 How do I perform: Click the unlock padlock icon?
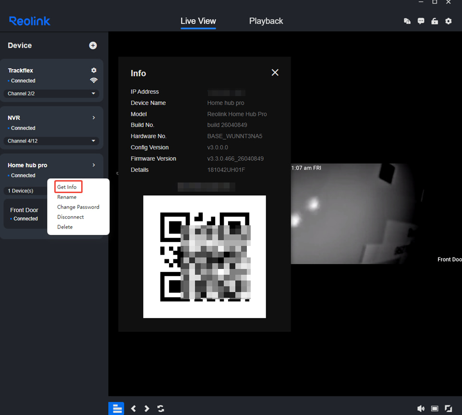point(435,21)
